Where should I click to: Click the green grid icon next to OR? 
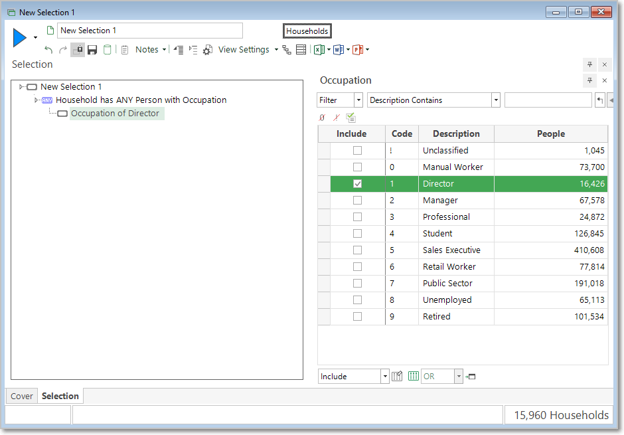pyautogui.click(x=414, y=376)
